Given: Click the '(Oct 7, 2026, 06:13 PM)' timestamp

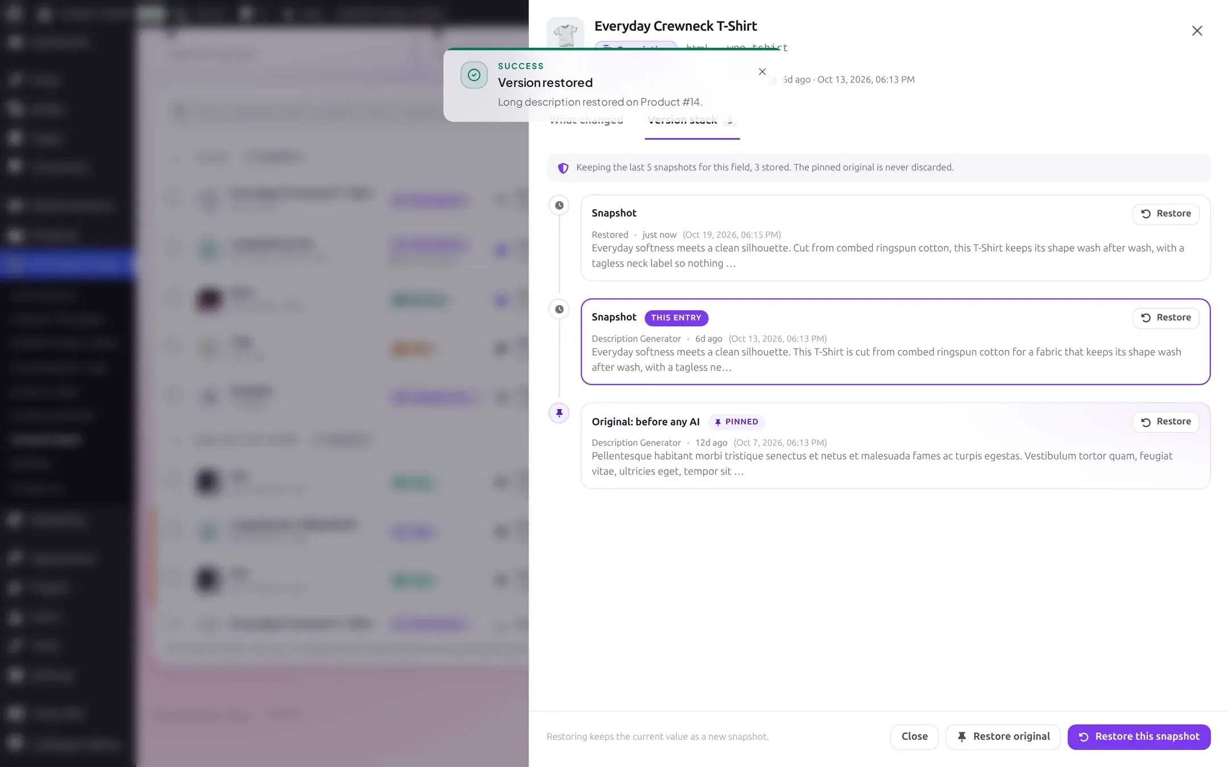Looking at the screenshot, I should tap(780, 443).
